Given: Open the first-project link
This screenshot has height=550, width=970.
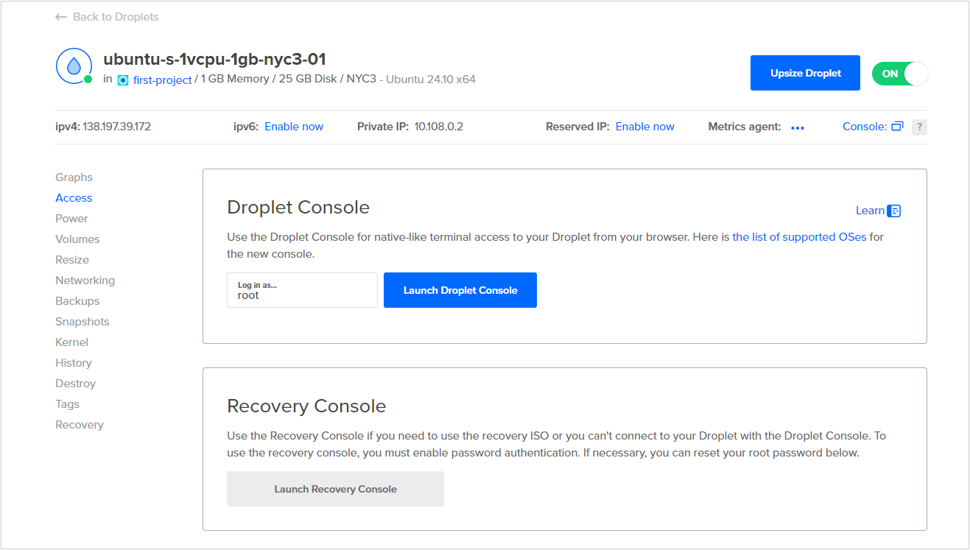Looking at the screenshot, I should [x=162, y=80].
